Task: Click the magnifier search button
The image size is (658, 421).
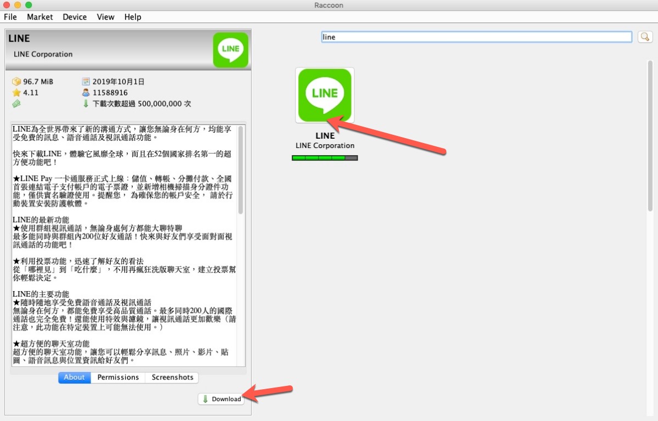Action: 645,37
